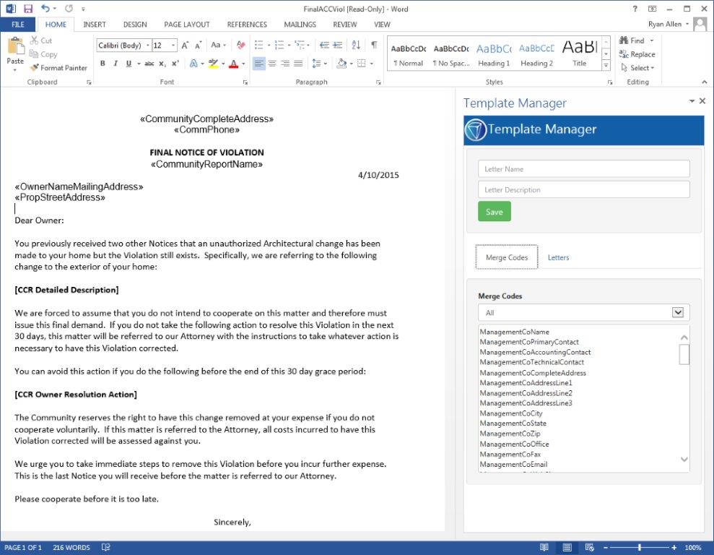
Task: Apply paragraph shading with the paint bucket
Action: (341, 64)
